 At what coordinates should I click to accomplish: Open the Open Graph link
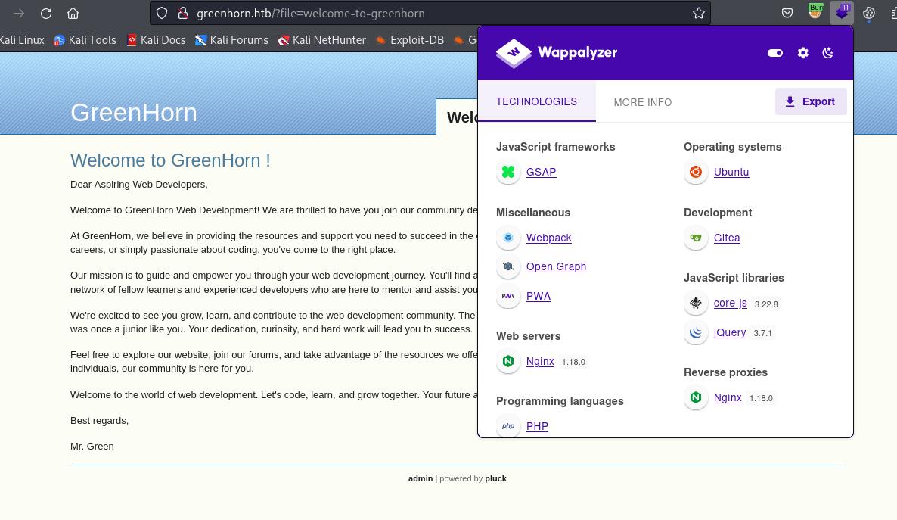(x=556, y=266)
